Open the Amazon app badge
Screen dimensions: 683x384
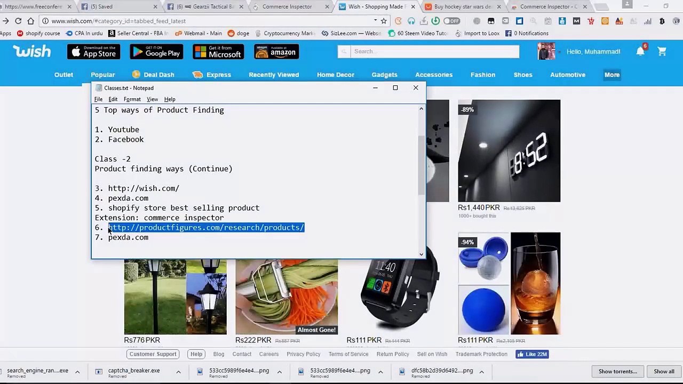point(276,52)
